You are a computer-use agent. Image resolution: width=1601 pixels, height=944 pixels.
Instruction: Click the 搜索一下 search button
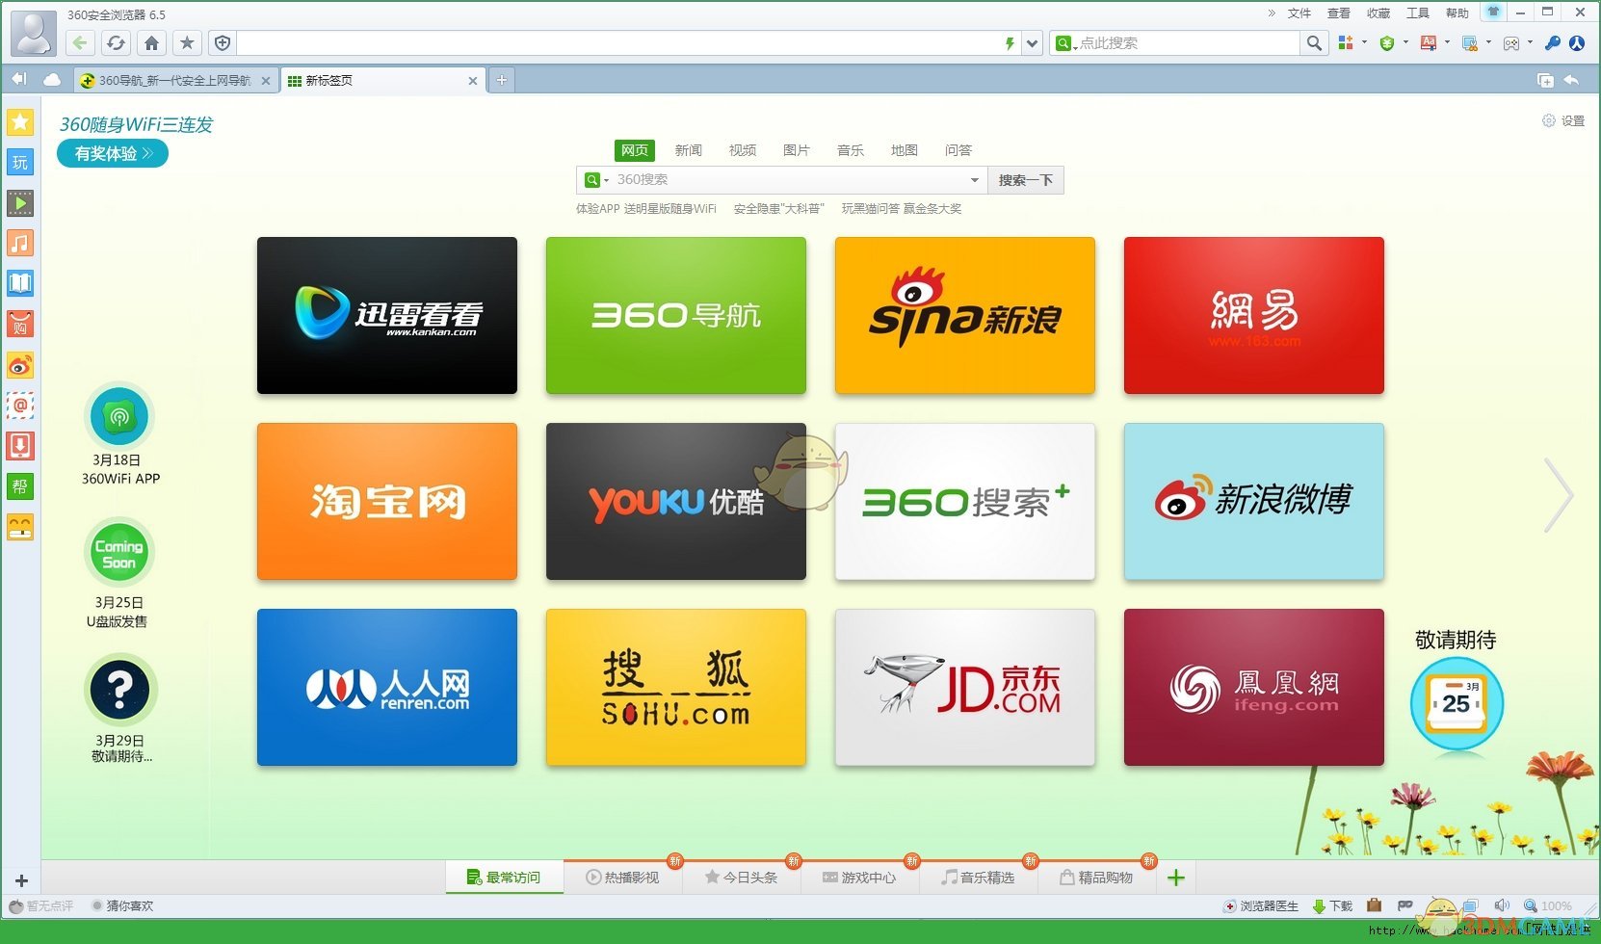1025,179
